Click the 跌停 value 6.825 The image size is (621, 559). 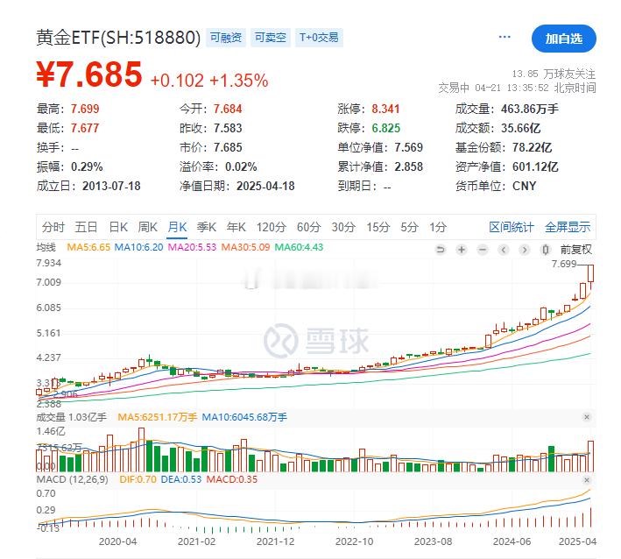coord(385,128)
